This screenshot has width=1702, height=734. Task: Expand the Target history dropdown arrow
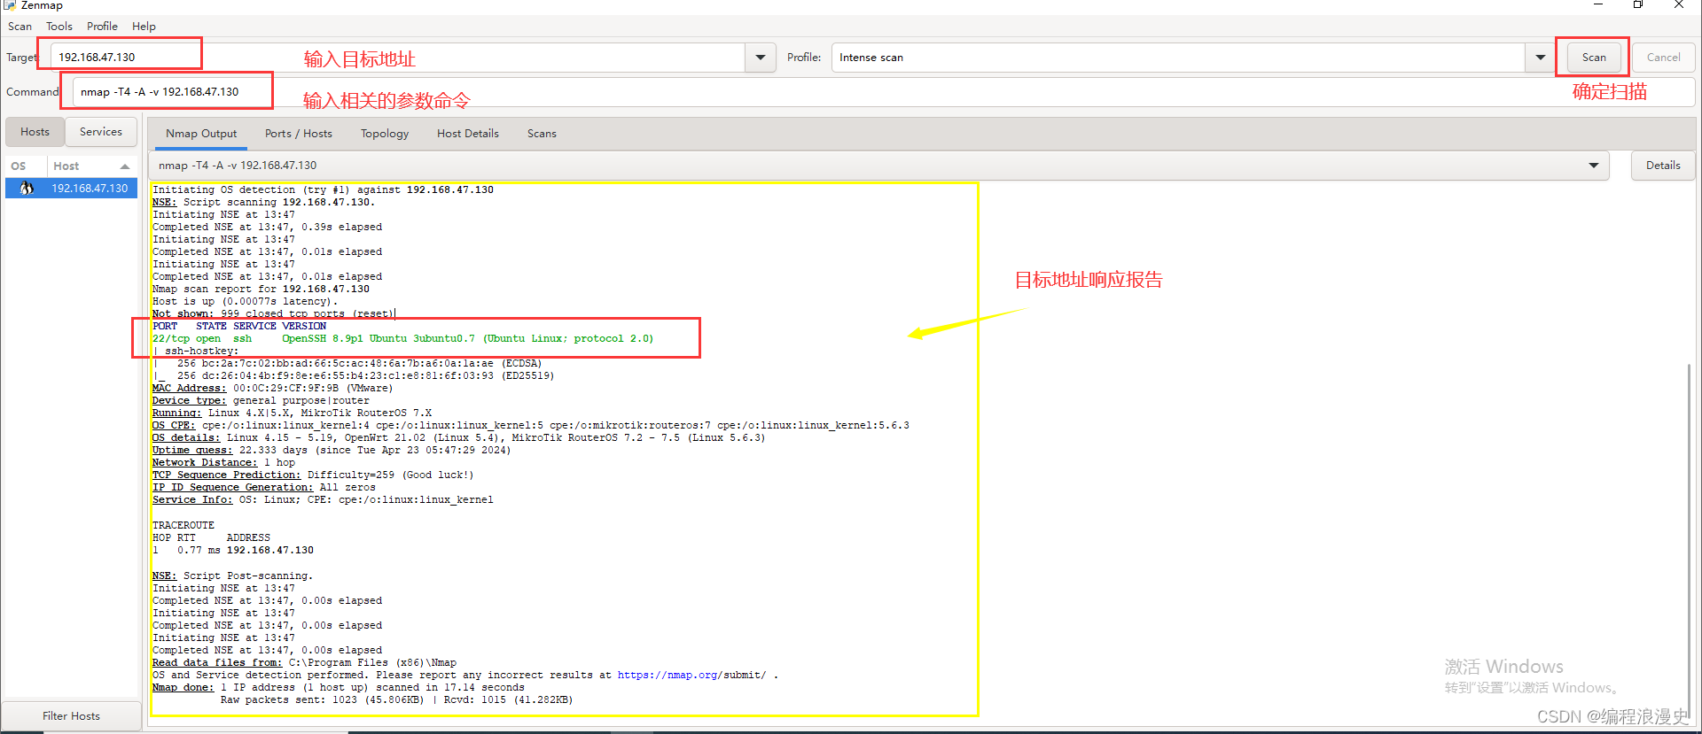761,58
